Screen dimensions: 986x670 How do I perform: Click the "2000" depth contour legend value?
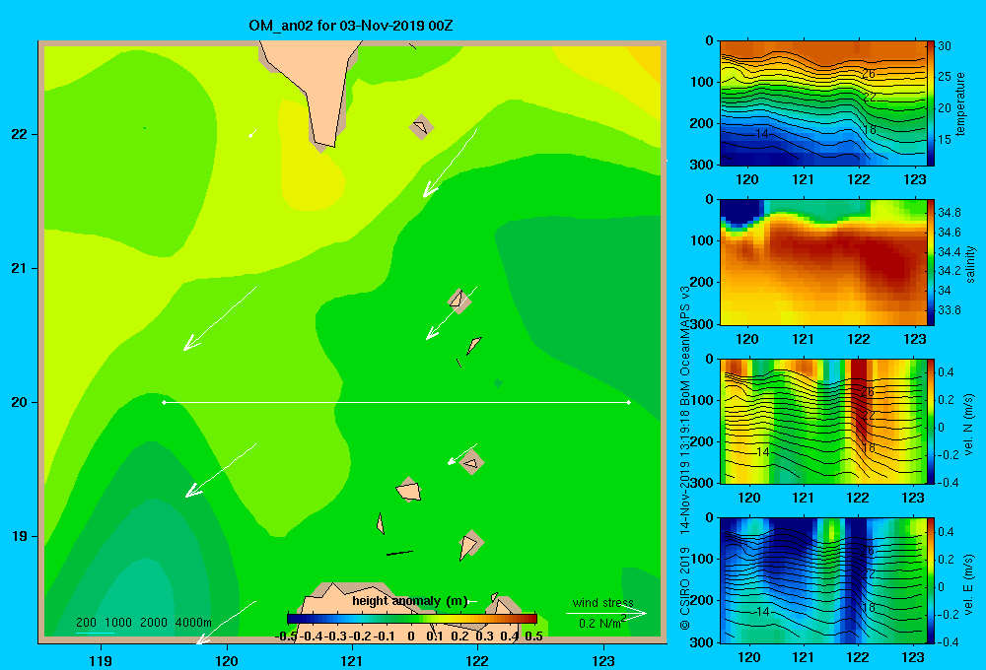154,623
